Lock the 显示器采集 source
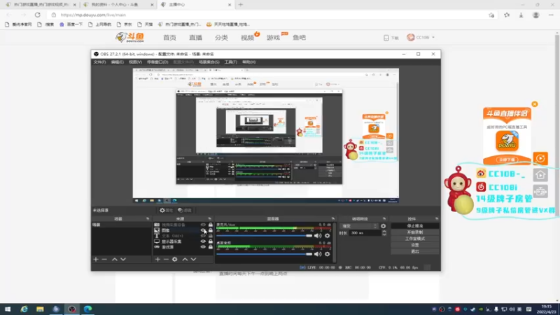 point(211,241)
